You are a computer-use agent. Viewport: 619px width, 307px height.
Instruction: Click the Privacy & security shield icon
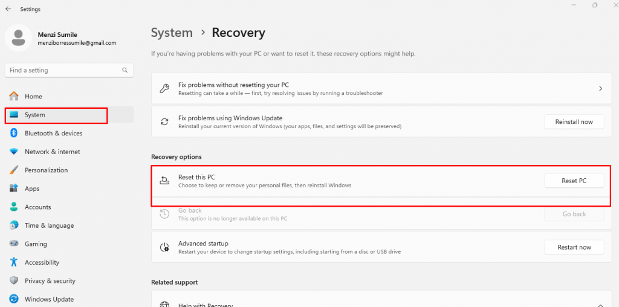(x=14, y=280)
